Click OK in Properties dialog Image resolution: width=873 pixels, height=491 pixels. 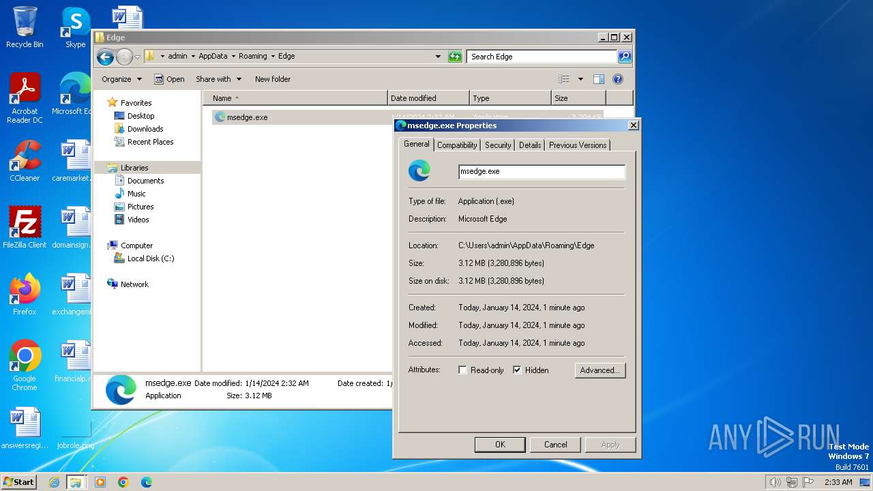(x=500, y=445)
